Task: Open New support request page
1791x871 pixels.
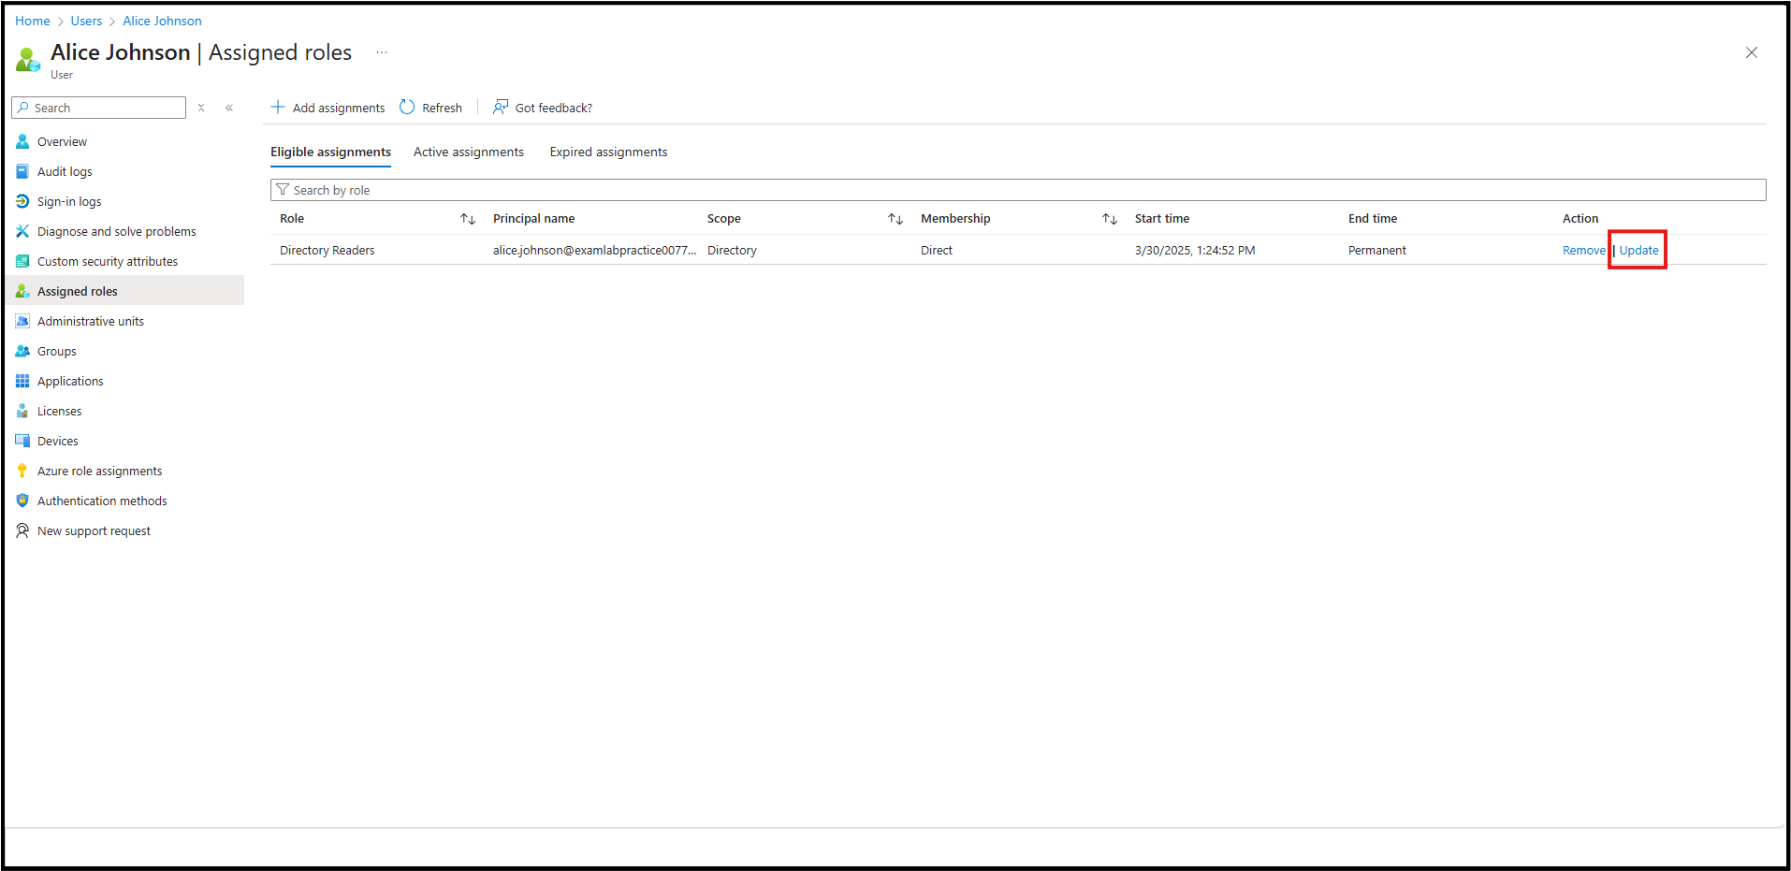Action: (94, 531)
